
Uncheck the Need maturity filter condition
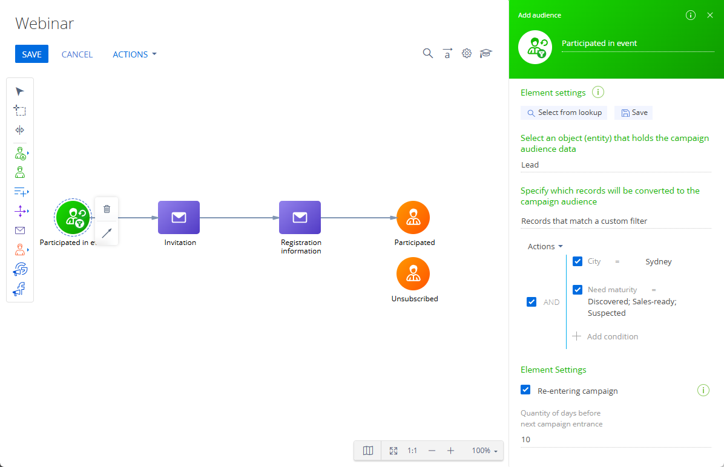coord(577,289)
